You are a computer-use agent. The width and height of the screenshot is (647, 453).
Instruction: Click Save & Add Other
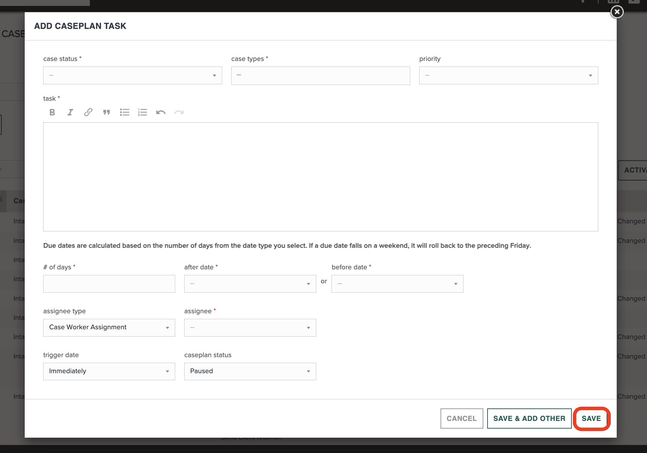click(x=529, y=418)
